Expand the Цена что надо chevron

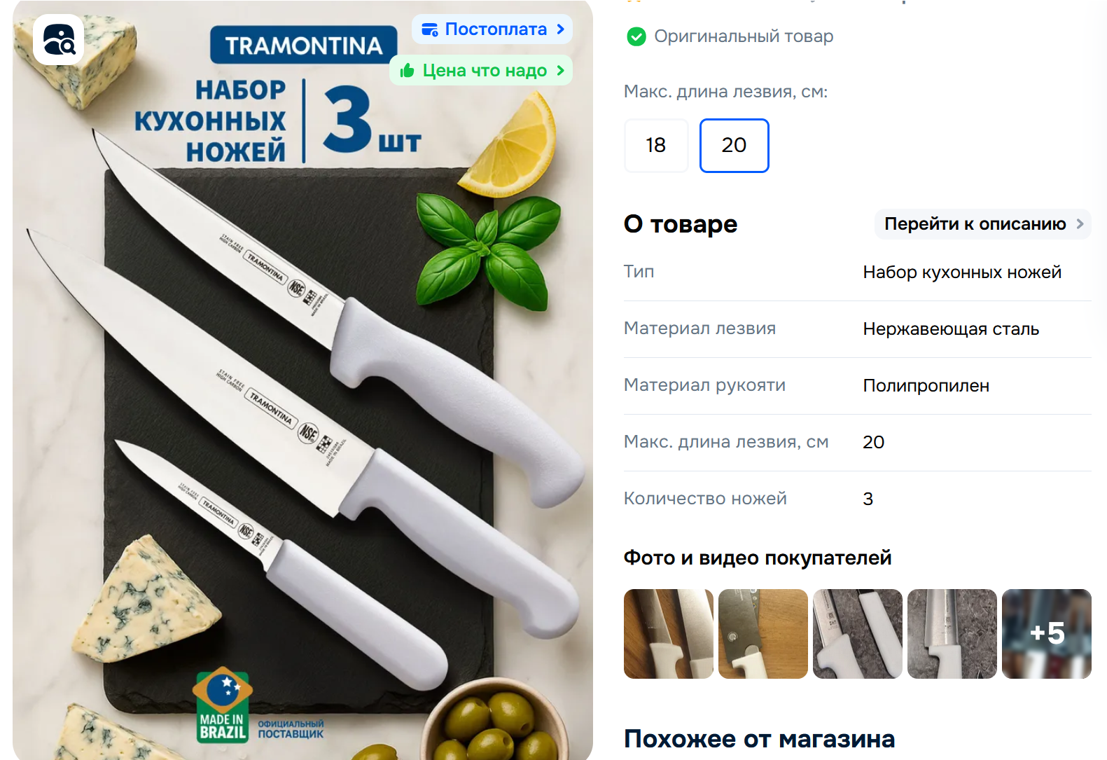560,71
